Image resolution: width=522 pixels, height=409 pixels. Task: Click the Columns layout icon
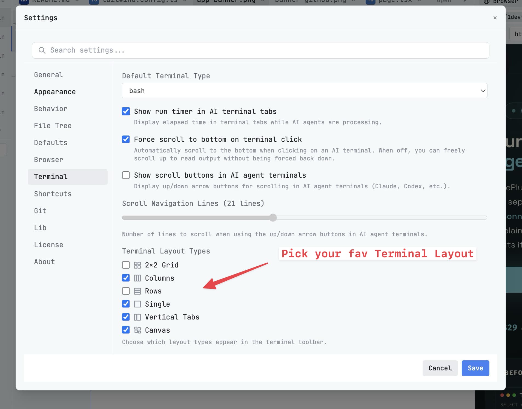(137, 278)
